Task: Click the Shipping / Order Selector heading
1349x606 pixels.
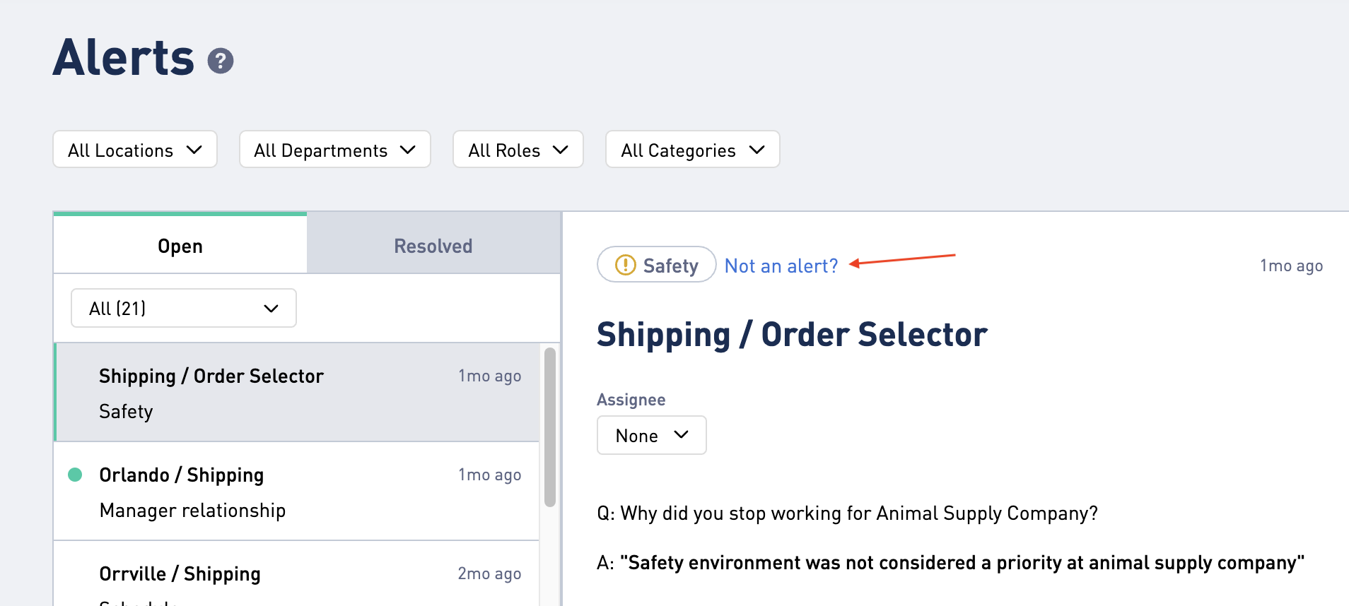Action: tap(792, 335)
